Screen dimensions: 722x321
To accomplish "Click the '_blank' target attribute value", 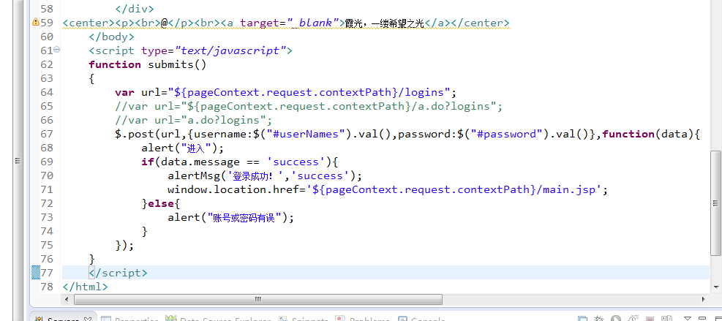I will (313, 23).
